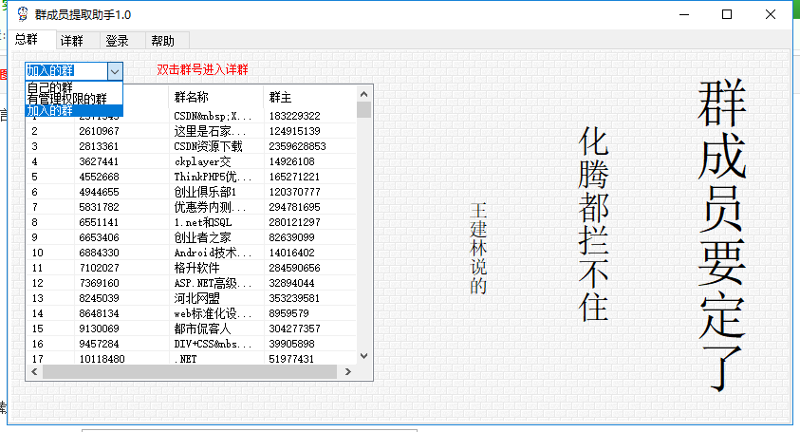Minimize the 群成员提取助手 window
Viewport: 800px width, 432px height.
[683, 14]
